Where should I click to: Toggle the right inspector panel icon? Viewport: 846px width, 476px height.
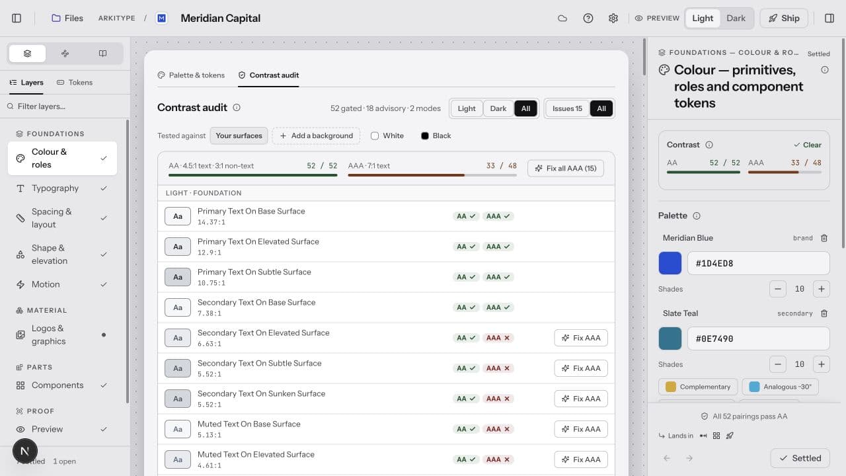pos(829,19)
